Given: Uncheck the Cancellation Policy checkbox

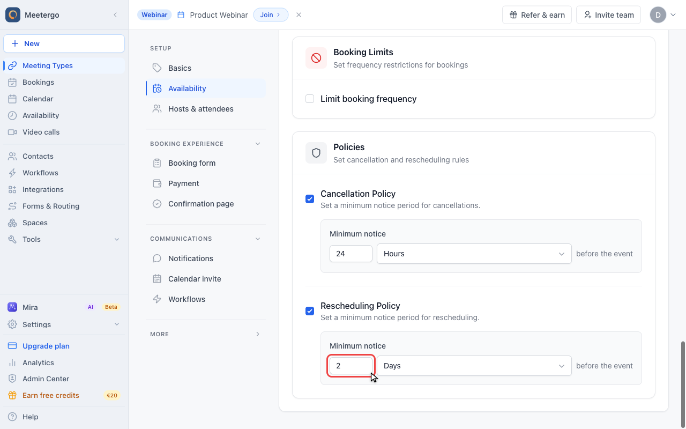Looking at the screenshot, I should pyautogui.click(x=310, y=199).
